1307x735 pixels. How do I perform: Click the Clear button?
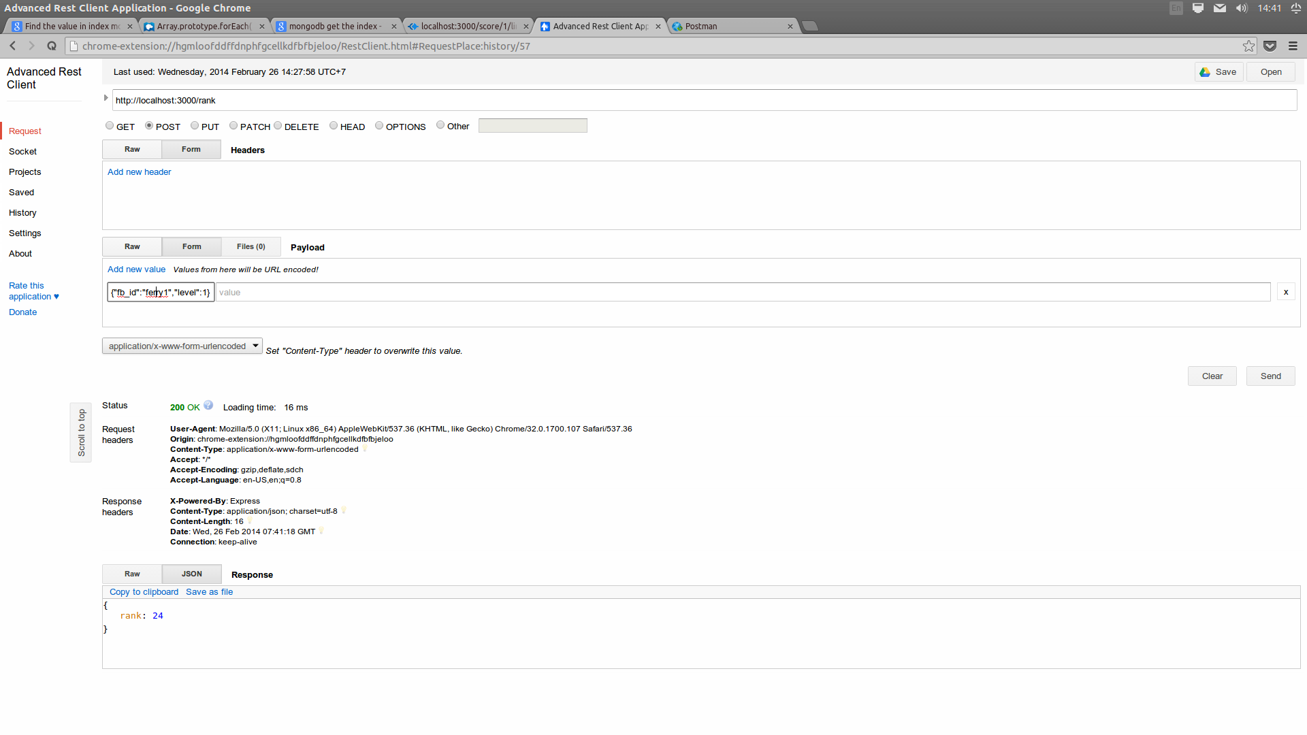[x=1212, y=376]
